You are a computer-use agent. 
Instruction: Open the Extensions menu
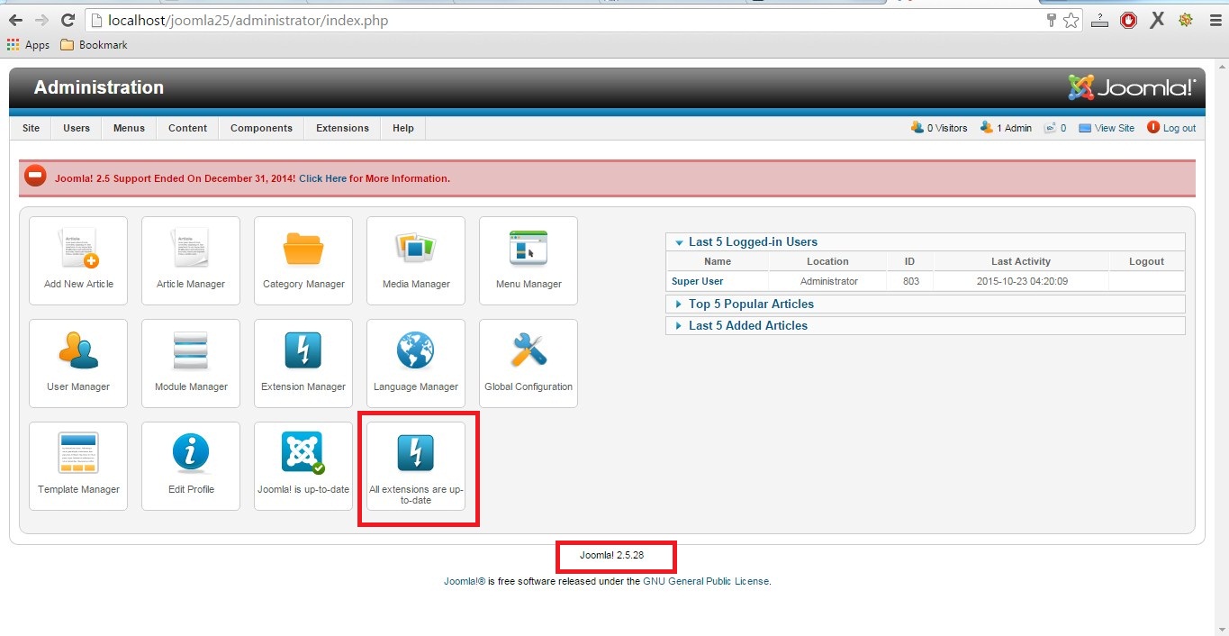click(x=342, y=128)
